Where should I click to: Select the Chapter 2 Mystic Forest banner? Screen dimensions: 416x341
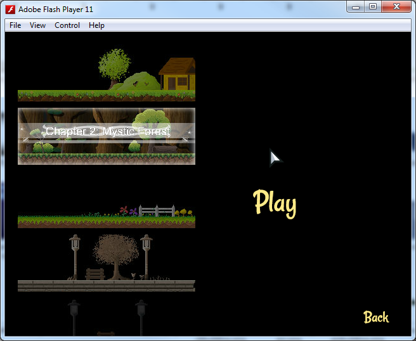coord(107,136)
